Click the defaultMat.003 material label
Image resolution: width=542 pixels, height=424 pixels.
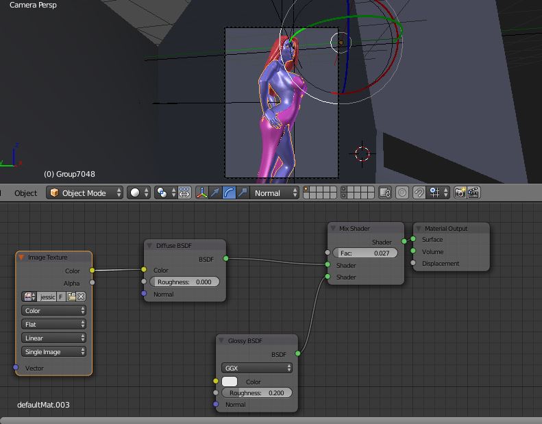click(x=43, y=405)
